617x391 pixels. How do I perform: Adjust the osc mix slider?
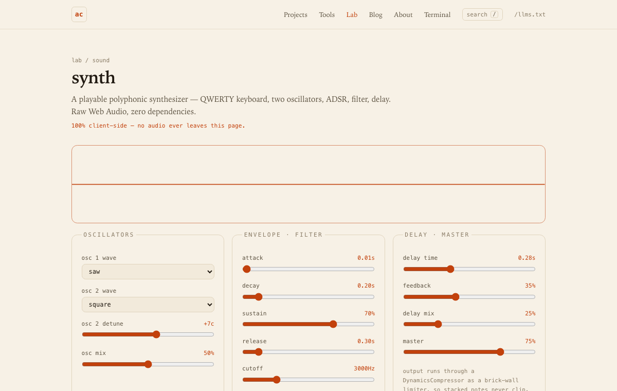[x=148, y=364]
